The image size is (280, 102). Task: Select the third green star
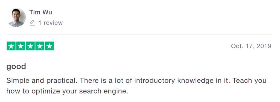30,46
